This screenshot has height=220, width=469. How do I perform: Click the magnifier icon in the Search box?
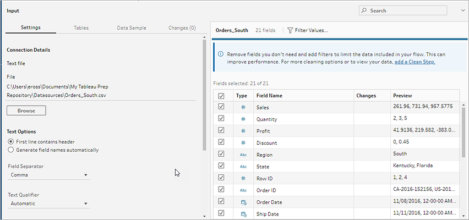364,10
